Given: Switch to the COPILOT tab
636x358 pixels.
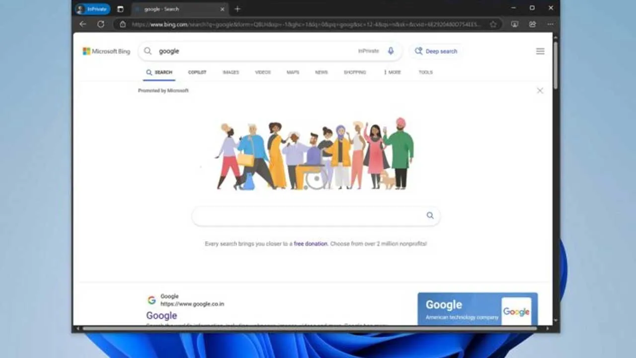Looking at the screenshot, I should pos(197,73).
